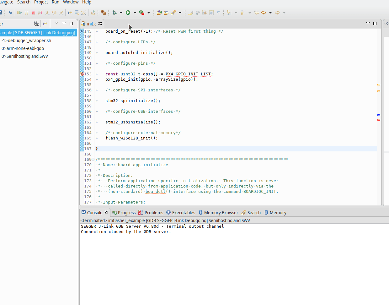Open the Window menu

[x=70, y=2]
